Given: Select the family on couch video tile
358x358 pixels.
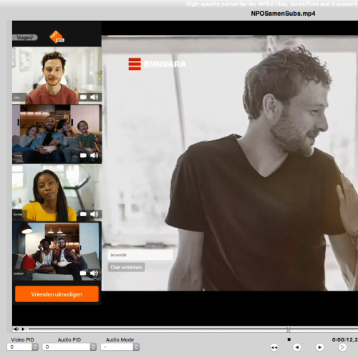Looking at the screenshot, I should [x=57, y=134].
